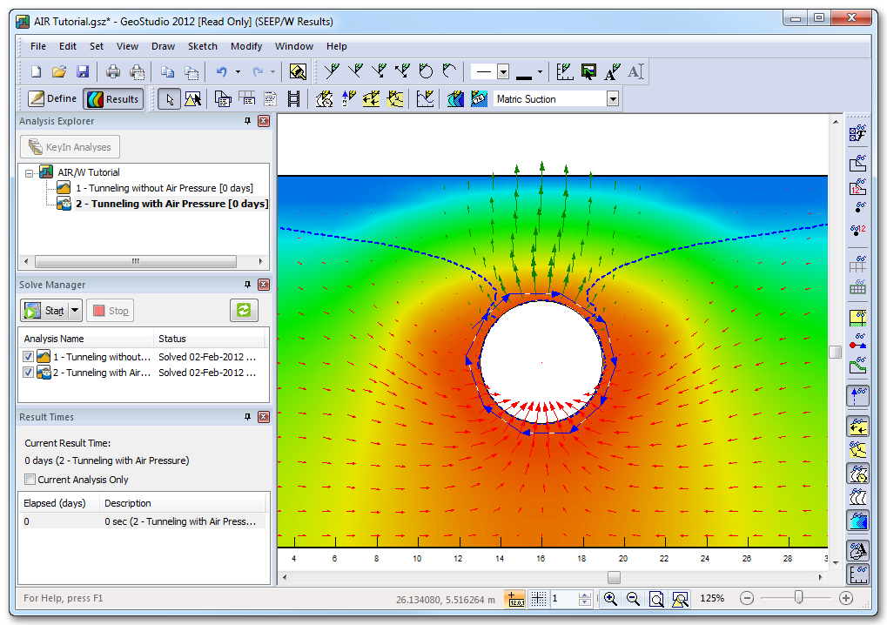Click the green refresh icon in Solve Manager
Viewport: 887px width, 625px height.
pos(244,310)
